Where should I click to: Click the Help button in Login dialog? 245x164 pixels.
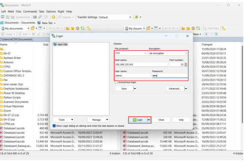coord(181,120)
